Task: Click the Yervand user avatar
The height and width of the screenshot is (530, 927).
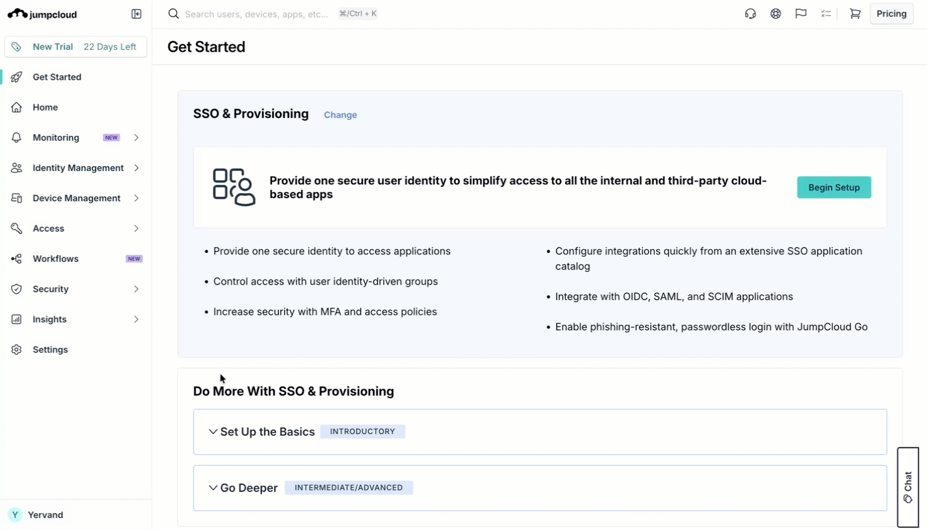Action: click(15, 515)
